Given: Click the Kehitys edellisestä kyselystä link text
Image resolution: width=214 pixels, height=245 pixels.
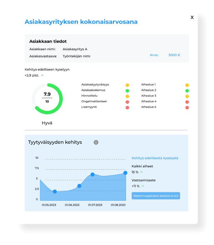Looking at the screenshot, I should (155, 158).
